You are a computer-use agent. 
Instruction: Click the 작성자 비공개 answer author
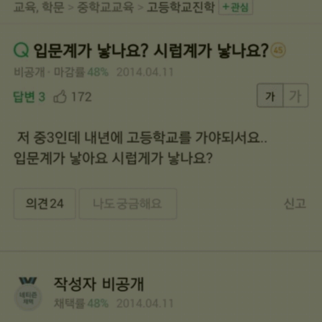click(x=99, y=284)
